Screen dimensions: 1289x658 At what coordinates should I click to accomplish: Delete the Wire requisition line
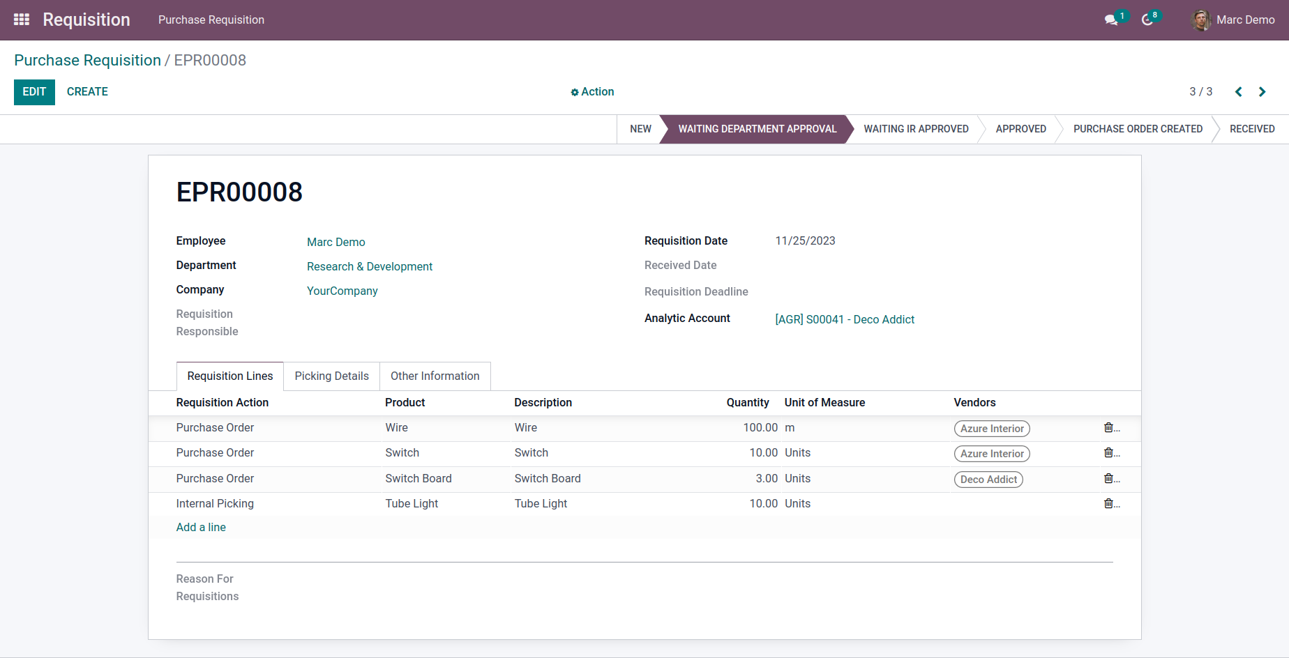pos(1108,427)
